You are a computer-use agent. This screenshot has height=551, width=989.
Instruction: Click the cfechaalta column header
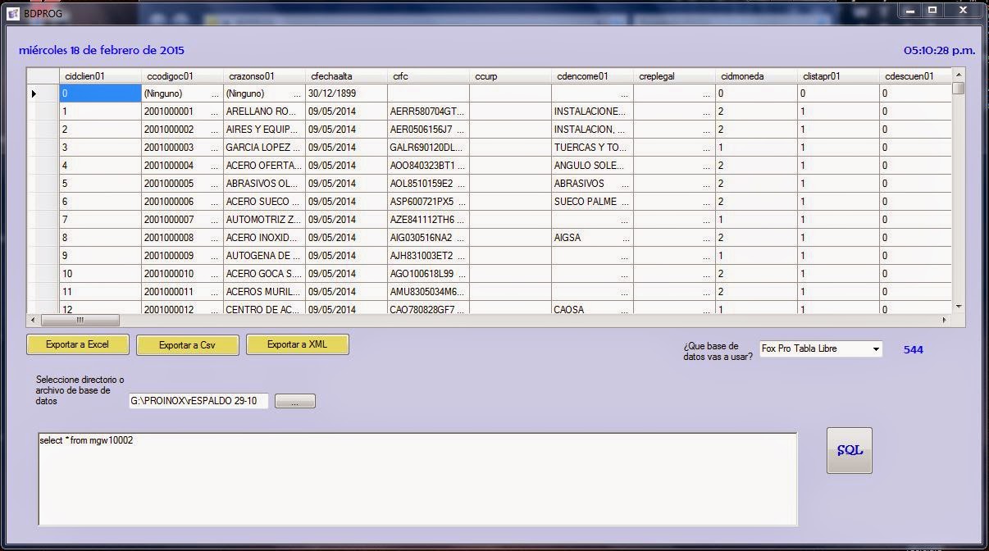pos(346,76)
